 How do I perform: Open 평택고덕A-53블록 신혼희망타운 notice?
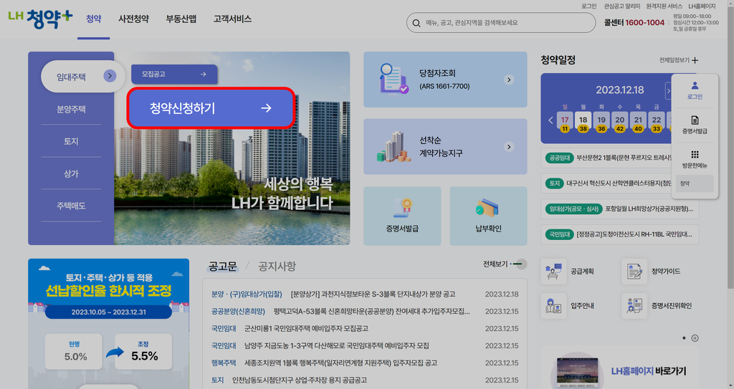tap(372, 312)
